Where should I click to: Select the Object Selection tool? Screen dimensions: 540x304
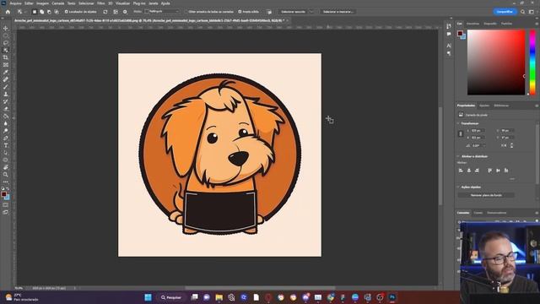click(x=6, y=50)
